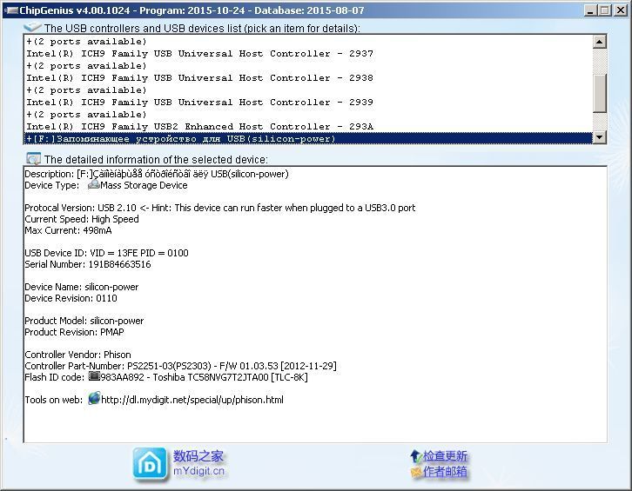Click the device list scroll-down arrow
This screenshot has width=632, height=491.
coord(600,137)
